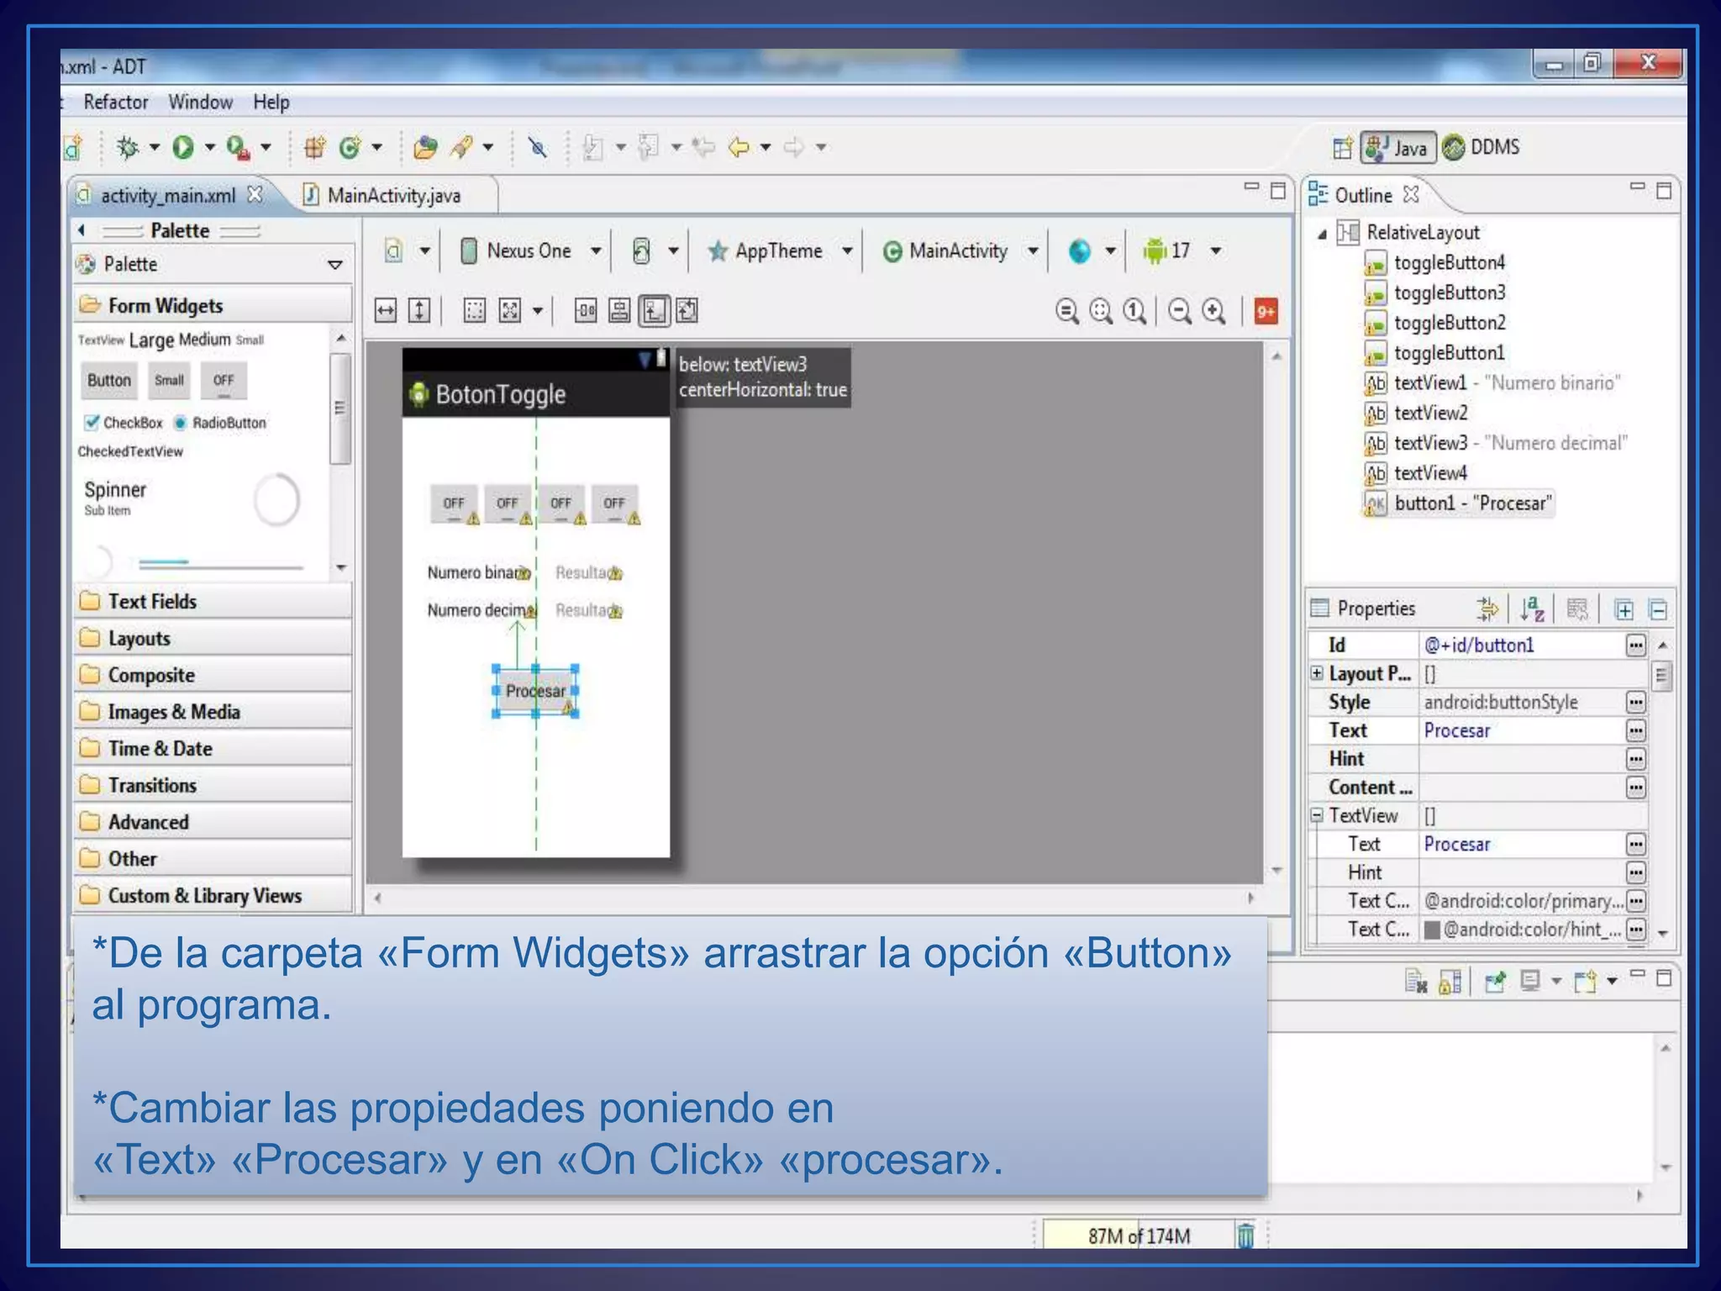
Task: Select the Button widget in palette
Action: click(x=109, y=381)
